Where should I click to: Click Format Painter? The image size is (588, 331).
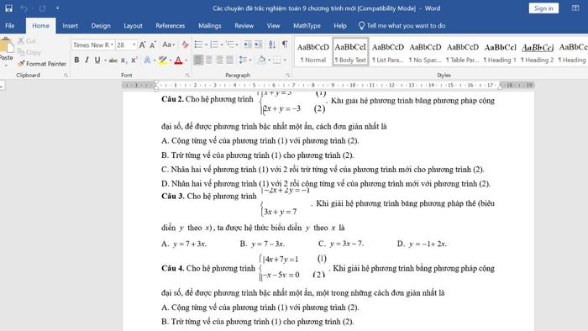(x=42, y=64)
